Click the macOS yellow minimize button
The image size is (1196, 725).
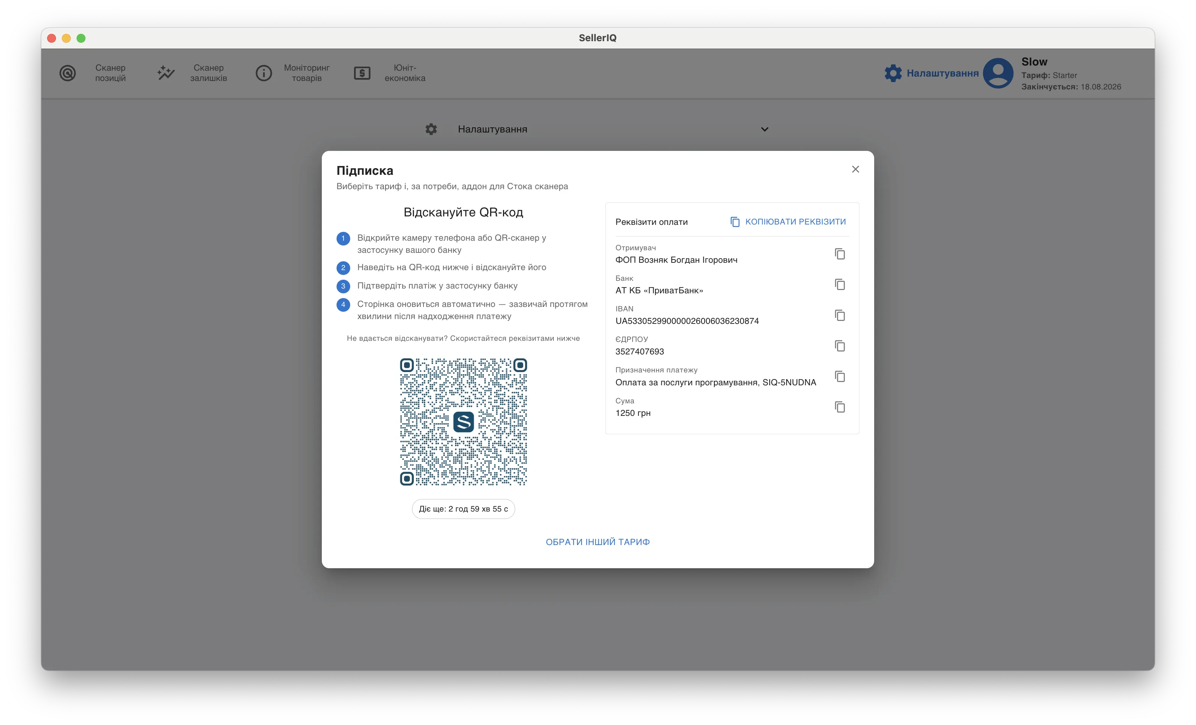click(67, 38)
